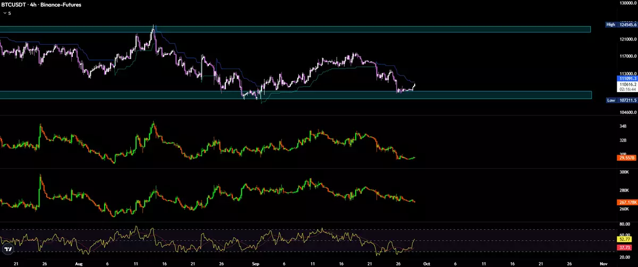
Task: Click the orange 29.557B value label
Action: pyautogui.click(x=626, y=158)
